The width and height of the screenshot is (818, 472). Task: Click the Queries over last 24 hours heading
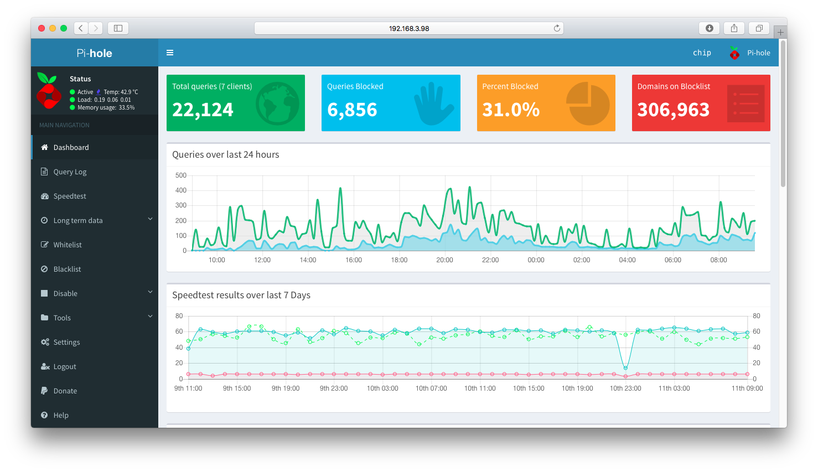pyautogui.click(x=226, y=154)
